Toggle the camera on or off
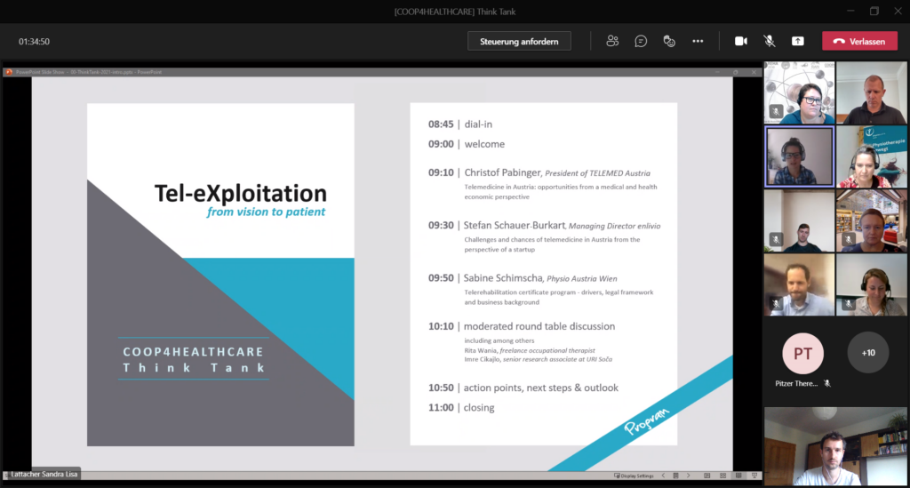Viewport: 910px width, 488px height. point(740,41)
